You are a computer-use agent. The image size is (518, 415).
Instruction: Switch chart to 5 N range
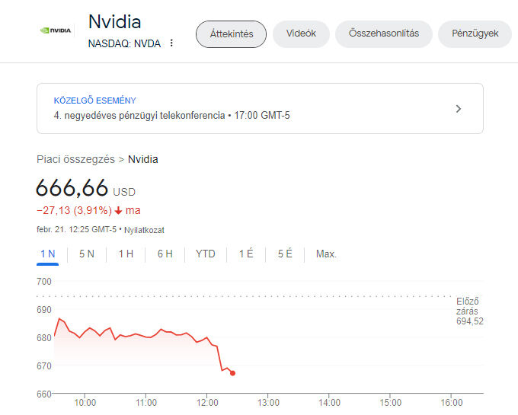(87, 254)
